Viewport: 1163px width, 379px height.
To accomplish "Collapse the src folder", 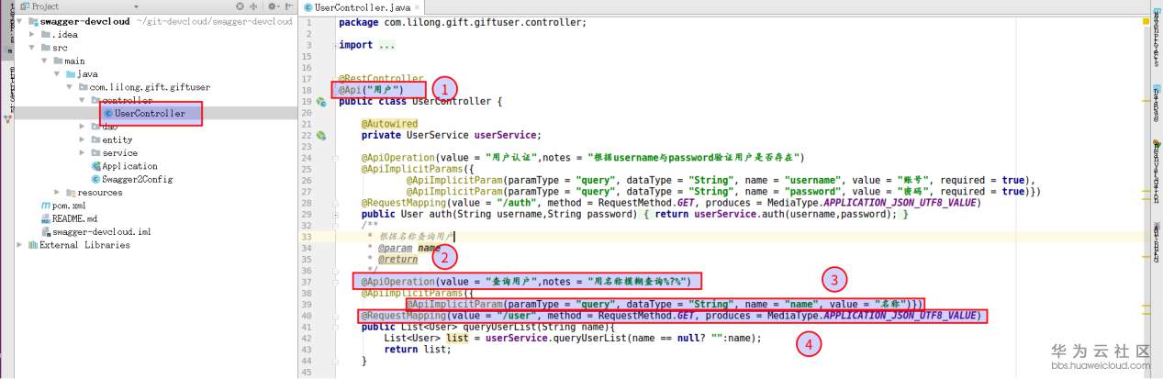I will 32,48.
